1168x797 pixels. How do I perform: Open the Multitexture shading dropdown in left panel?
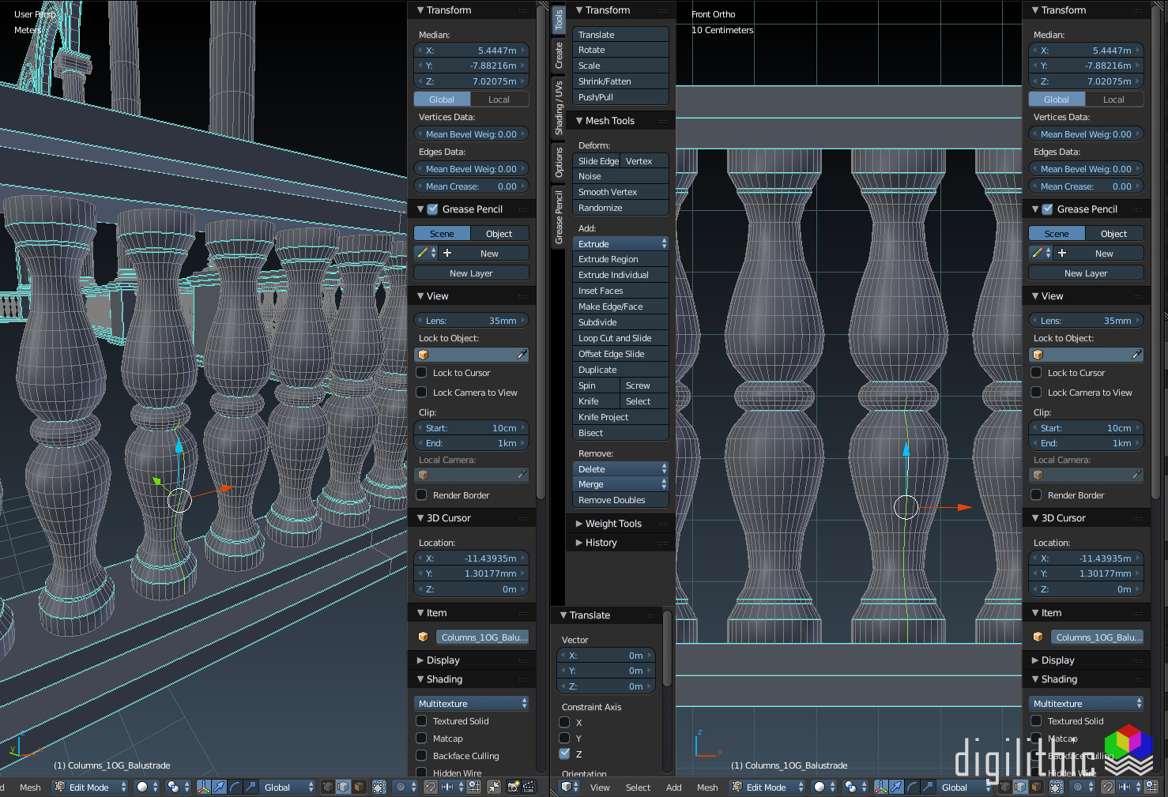pos(471,704)
